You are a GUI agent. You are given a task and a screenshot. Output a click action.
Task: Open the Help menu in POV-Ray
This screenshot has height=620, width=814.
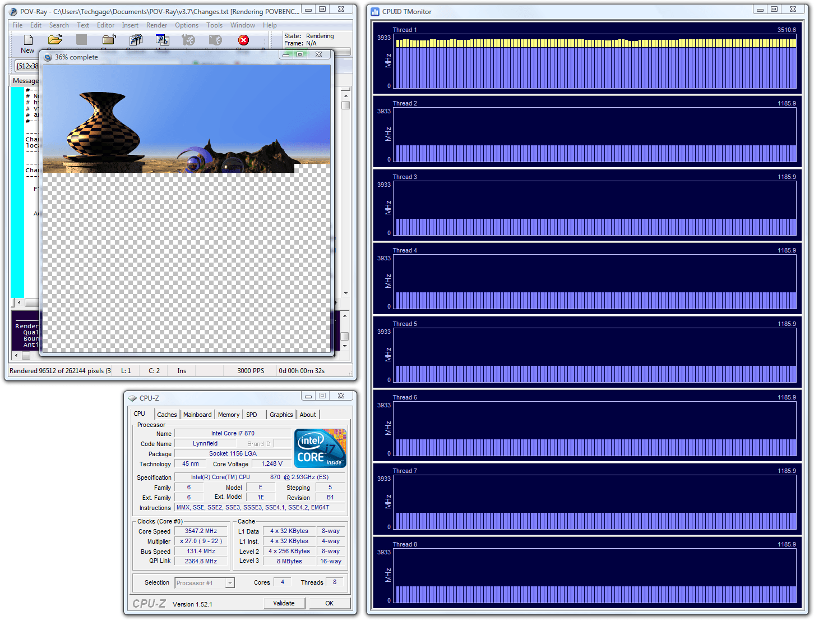click(270, 25)
